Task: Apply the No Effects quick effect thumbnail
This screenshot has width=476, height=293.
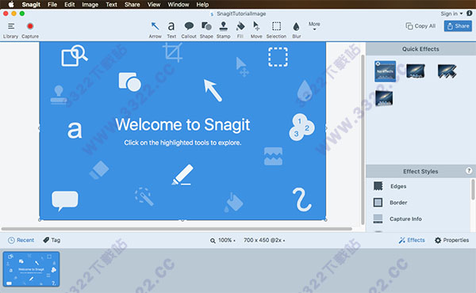Action: coord(386,71)
